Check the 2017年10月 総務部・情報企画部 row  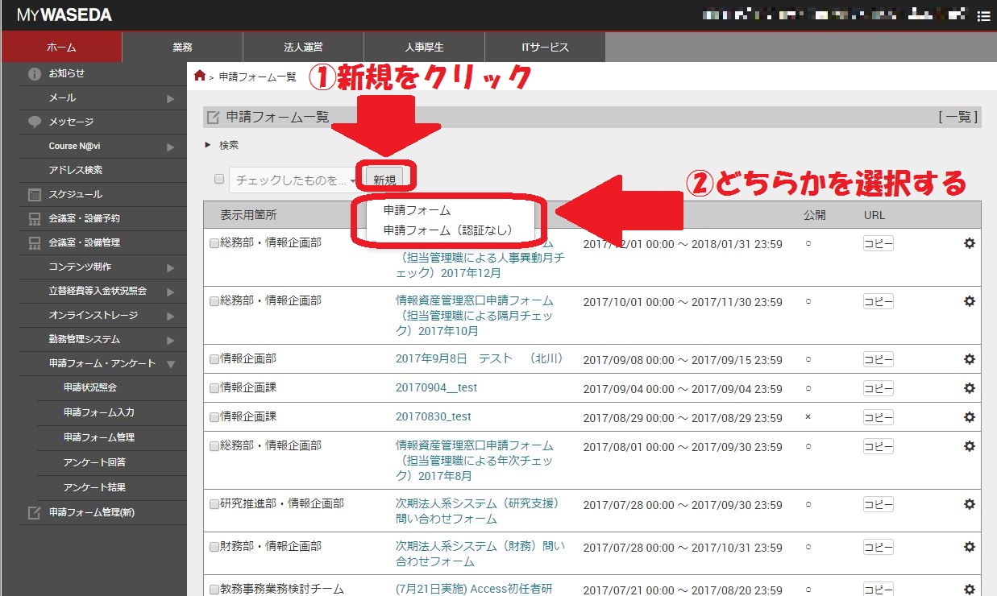point(214,301)
